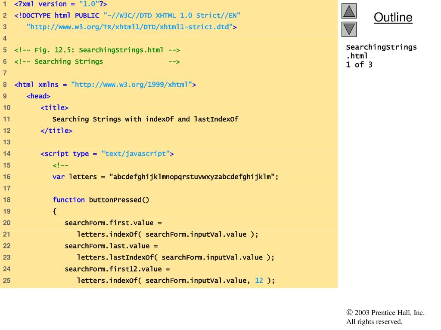Click the opening head tag
Screen dimensions: 441x330
coord(38,96)
